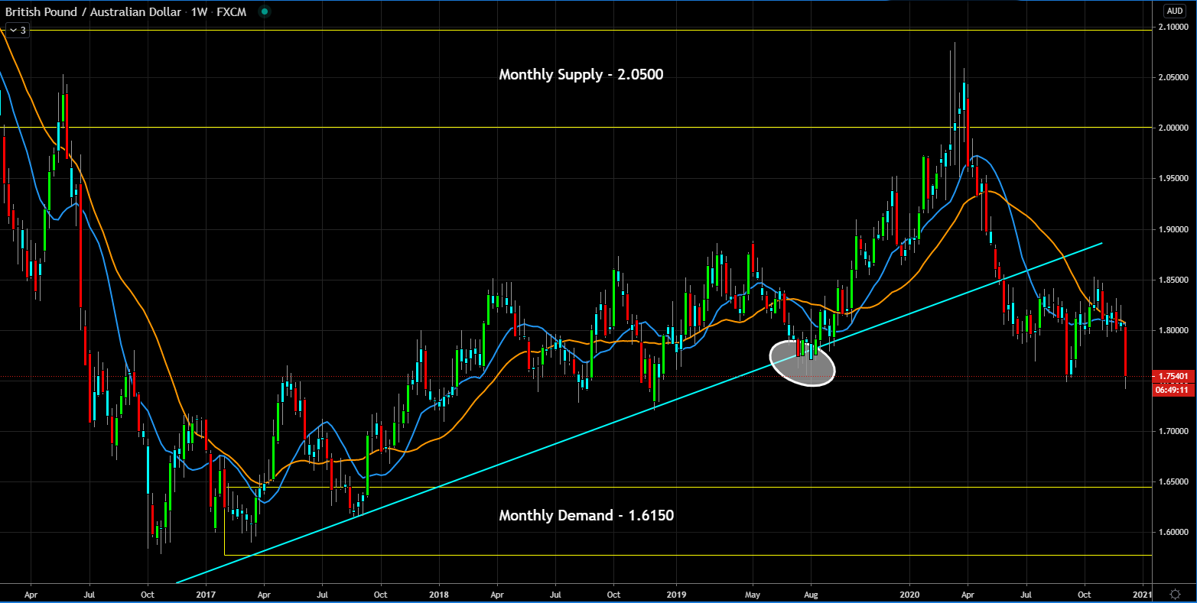The image size is (1197, 603).
Task: Click the 1.80000 price axis label
Action: (1173, 330)
